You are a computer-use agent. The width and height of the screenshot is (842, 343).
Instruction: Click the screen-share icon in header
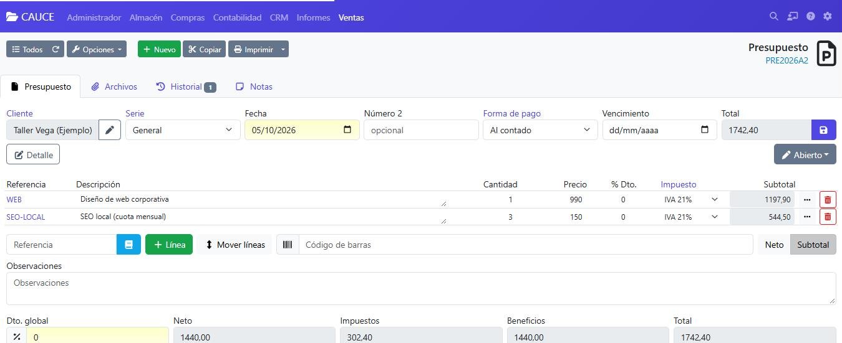click(793, 16)
